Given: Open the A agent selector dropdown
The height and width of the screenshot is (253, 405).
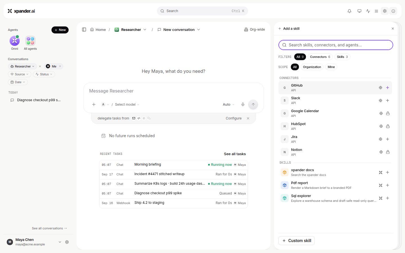Looking at the screenshot, I should point(105,105).
